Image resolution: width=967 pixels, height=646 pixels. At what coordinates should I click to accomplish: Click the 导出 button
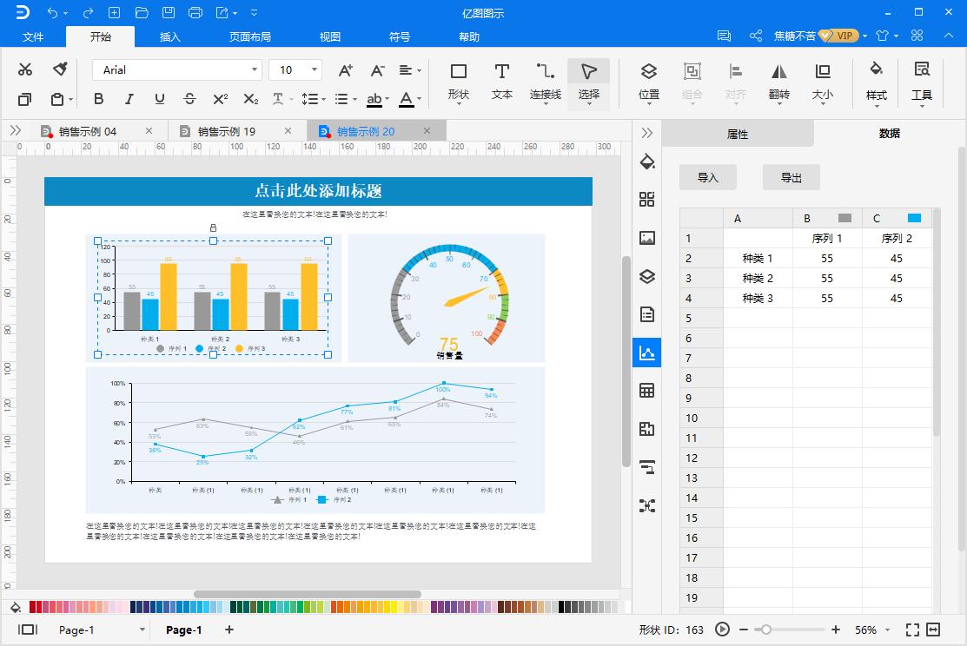(791, 177)
